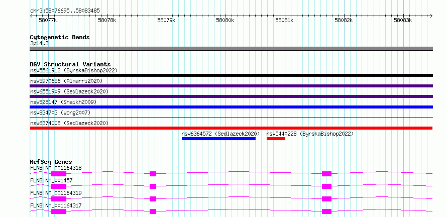This screenshot has height=217, width=447.
Task: Click the FLNB|NM_001164317 transcript label
Action: point(56,206)
